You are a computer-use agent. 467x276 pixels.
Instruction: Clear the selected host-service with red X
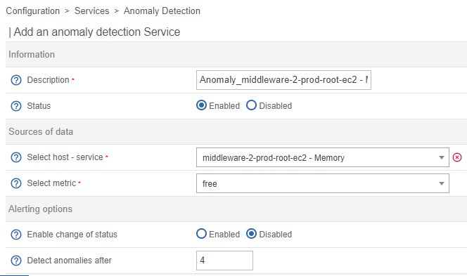click(x=457, y=157)
